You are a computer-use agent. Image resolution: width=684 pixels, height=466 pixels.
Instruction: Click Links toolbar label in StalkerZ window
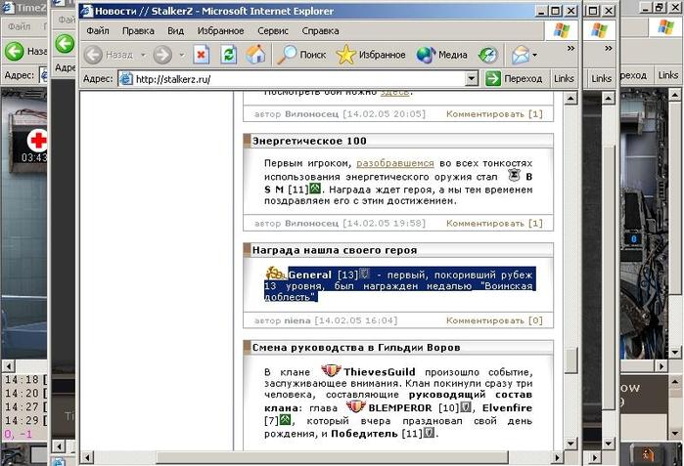pyautogui.click(x=564, y=79)
